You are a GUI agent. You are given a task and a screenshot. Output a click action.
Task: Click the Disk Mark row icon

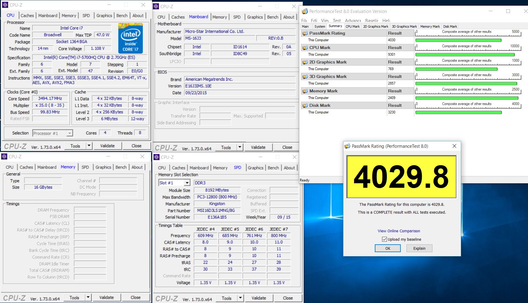click(x=305, y=105)
